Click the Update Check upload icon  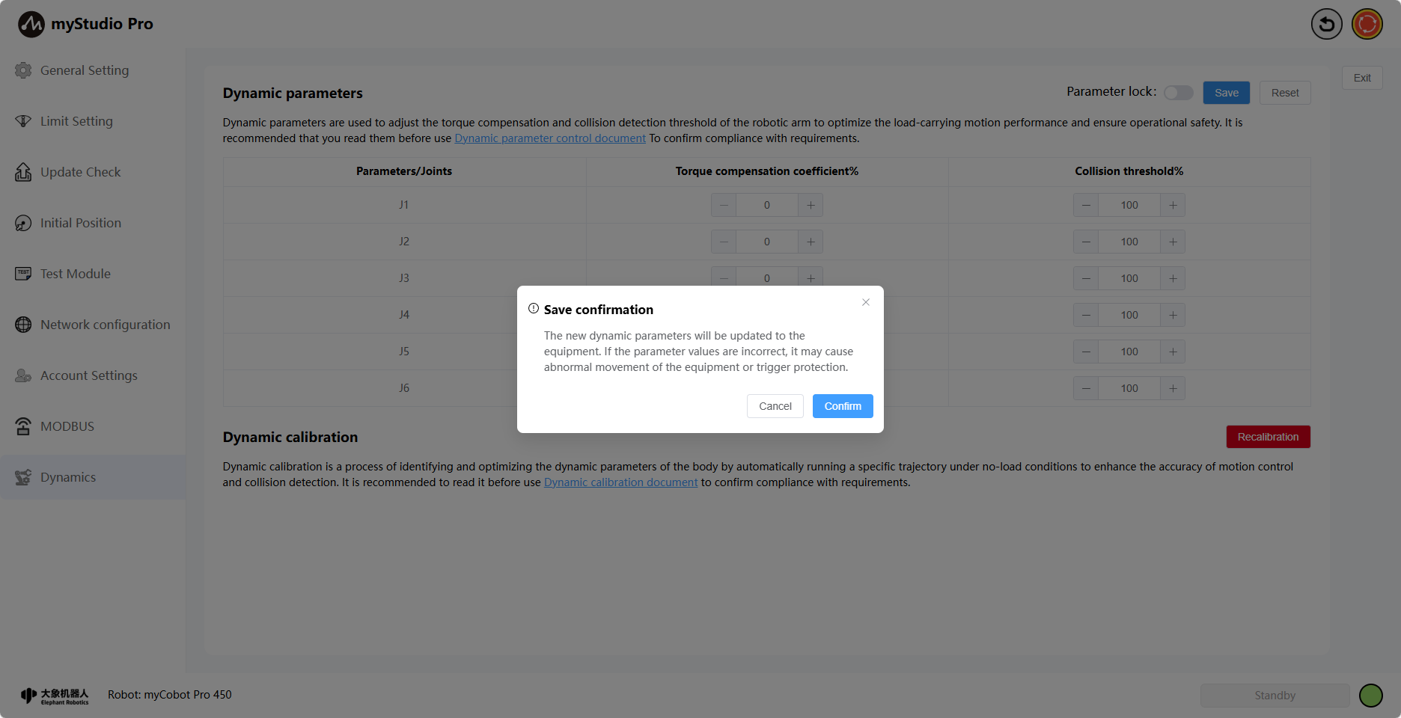coord(23,172)
